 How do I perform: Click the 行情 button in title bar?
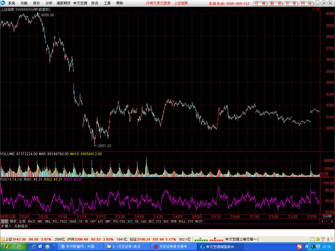(260, 3)
